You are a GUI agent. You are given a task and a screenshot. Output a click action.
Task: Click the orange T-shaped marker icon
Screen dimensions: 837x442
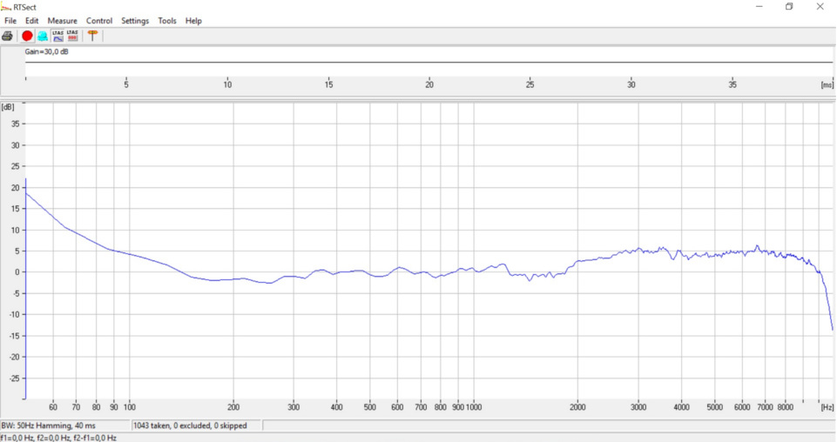click(x=92, y=36)
